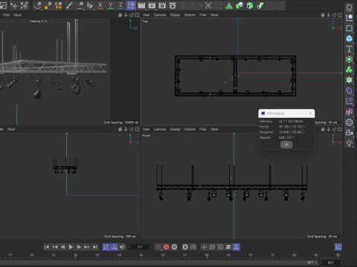Lock the Y axis
Viewport: 357px width, 267px height.
pyautogui.click(x=111, y=5)
